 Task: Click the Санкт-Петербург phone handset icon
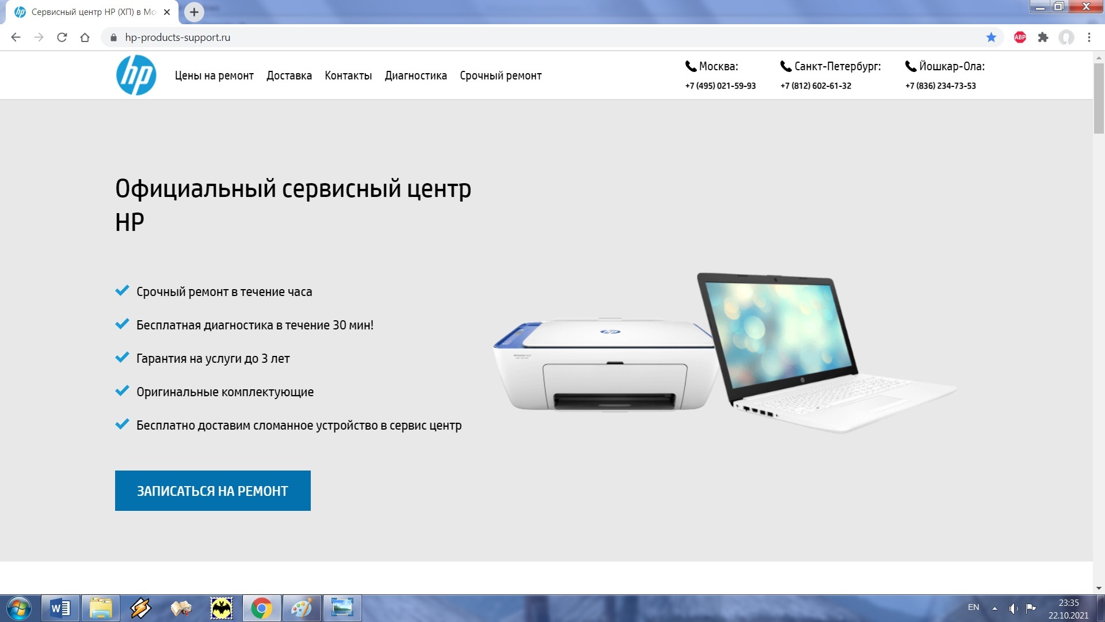[786, 66]
